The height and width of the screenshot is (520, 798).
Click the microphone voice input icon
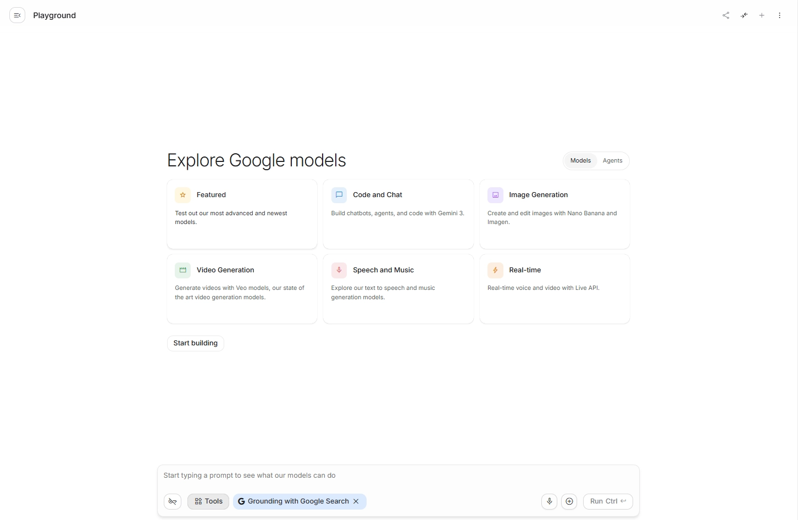(x=549, y=501)
